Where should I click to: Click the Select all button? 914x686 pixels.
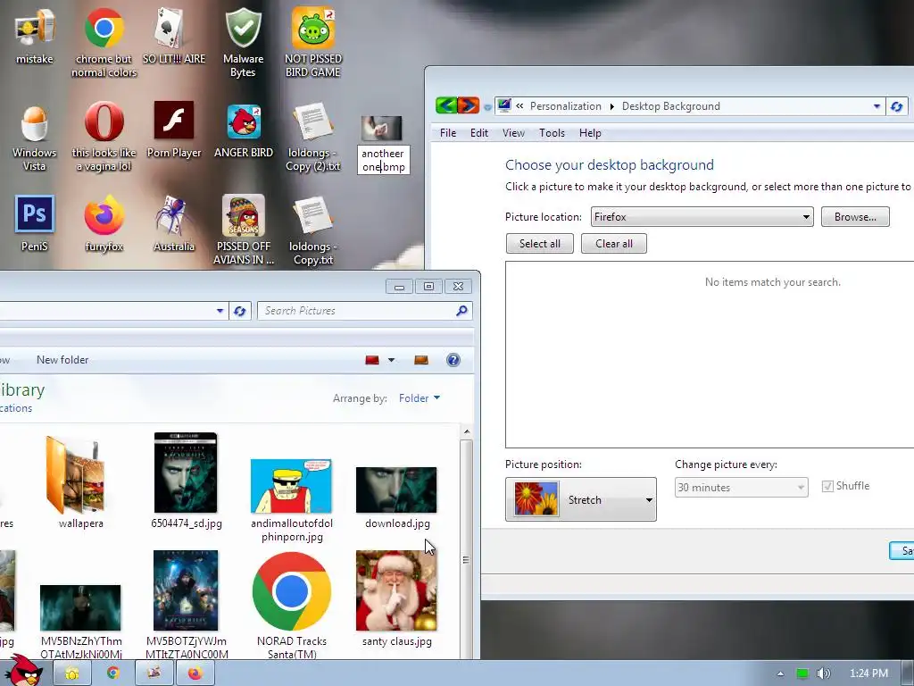point(540,243)
